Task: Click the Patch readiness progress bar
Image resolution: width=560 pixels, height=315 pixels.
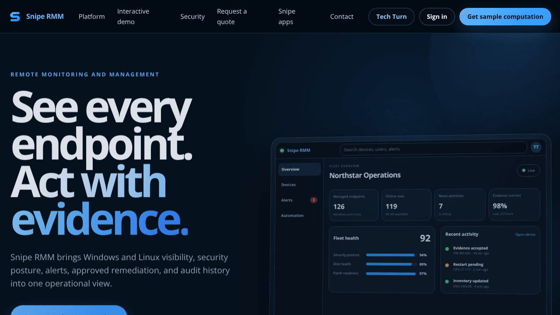Action: [391, 274]
